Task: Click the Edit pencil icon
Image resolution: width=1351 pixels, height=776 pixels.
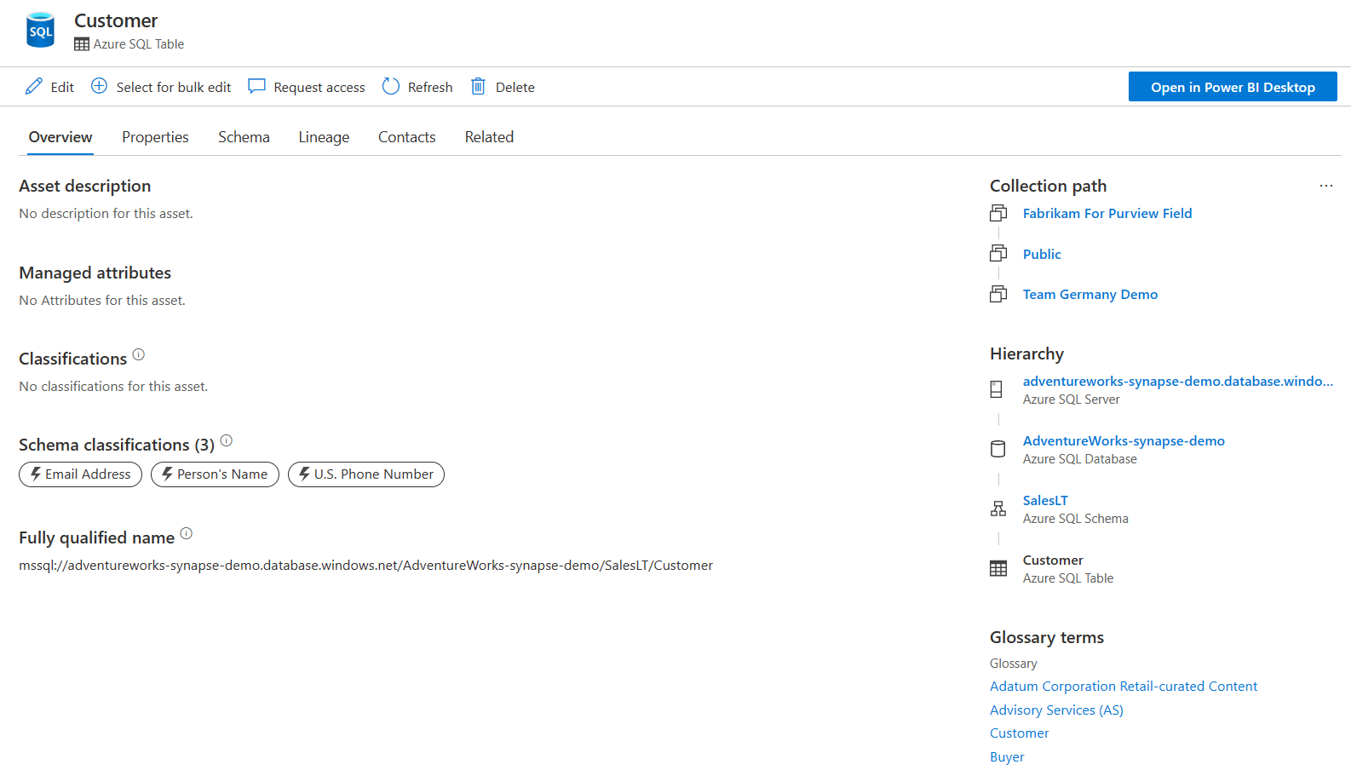Action: pos(34,86)
